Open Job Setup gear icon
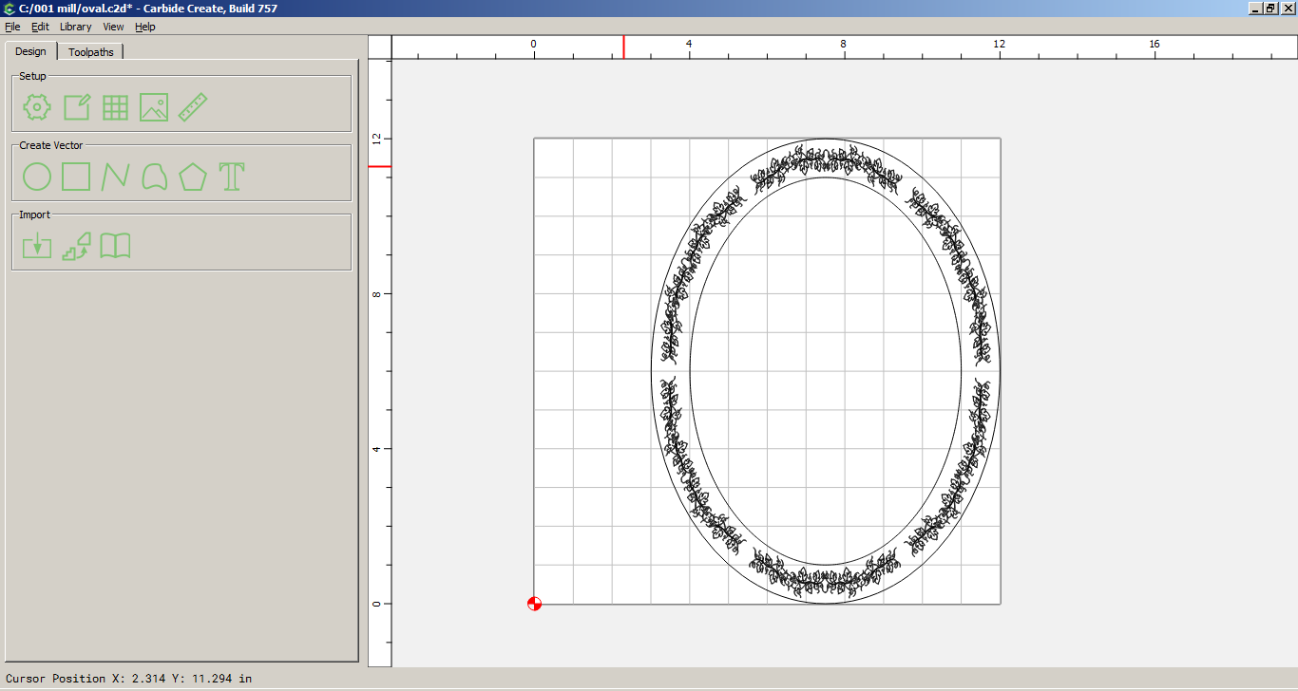Screen dimensions: 1298x691 coord(37,107)
